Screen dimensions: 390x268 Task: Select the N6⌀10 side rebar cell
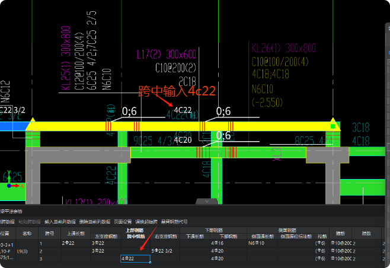click(x=262, y=243)
